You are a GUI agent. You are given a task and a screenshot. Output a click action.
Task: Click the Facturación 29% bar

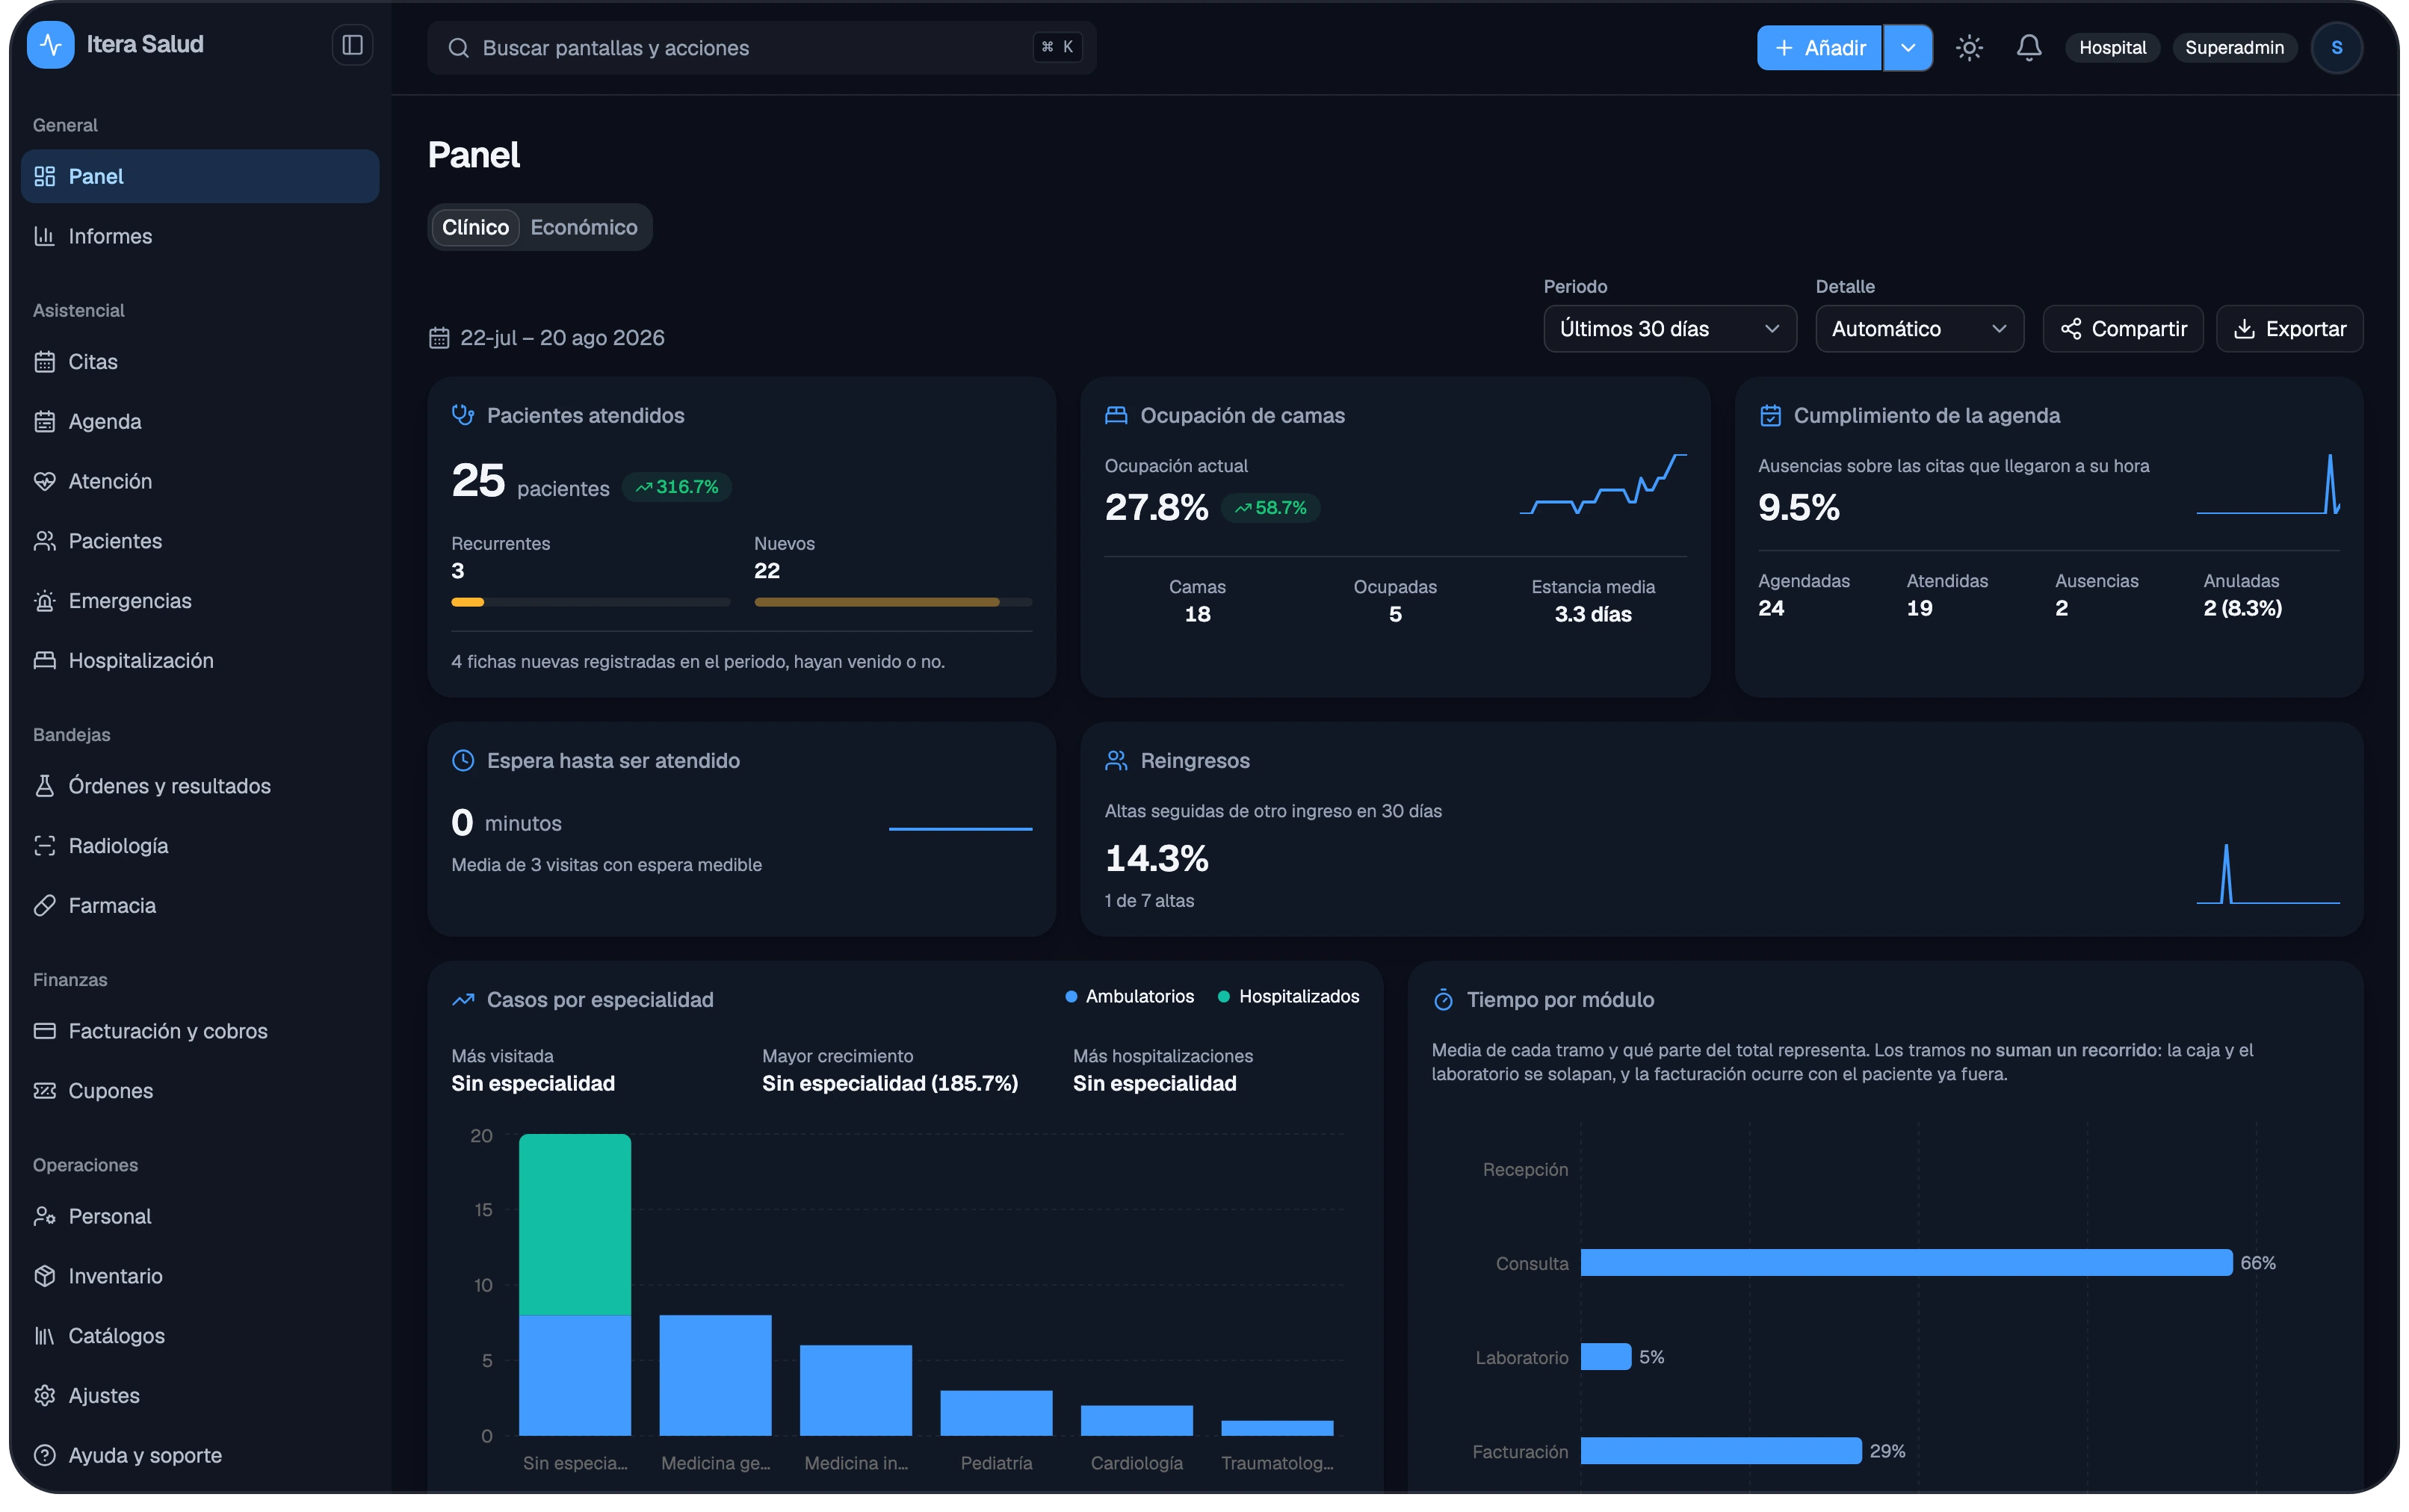pyautogui.click(x=1721, y=1451)
